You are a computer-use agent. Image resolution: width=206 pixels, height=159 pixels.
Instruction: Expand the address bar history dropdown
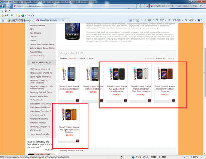tap(135, 6)
